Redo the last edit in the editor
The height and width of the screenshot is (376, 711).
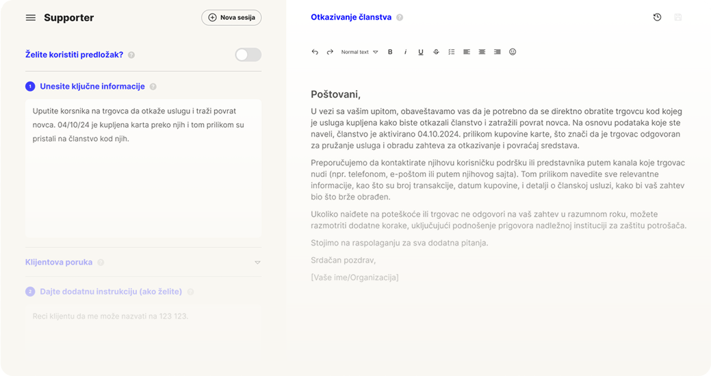tap(329, 52)
